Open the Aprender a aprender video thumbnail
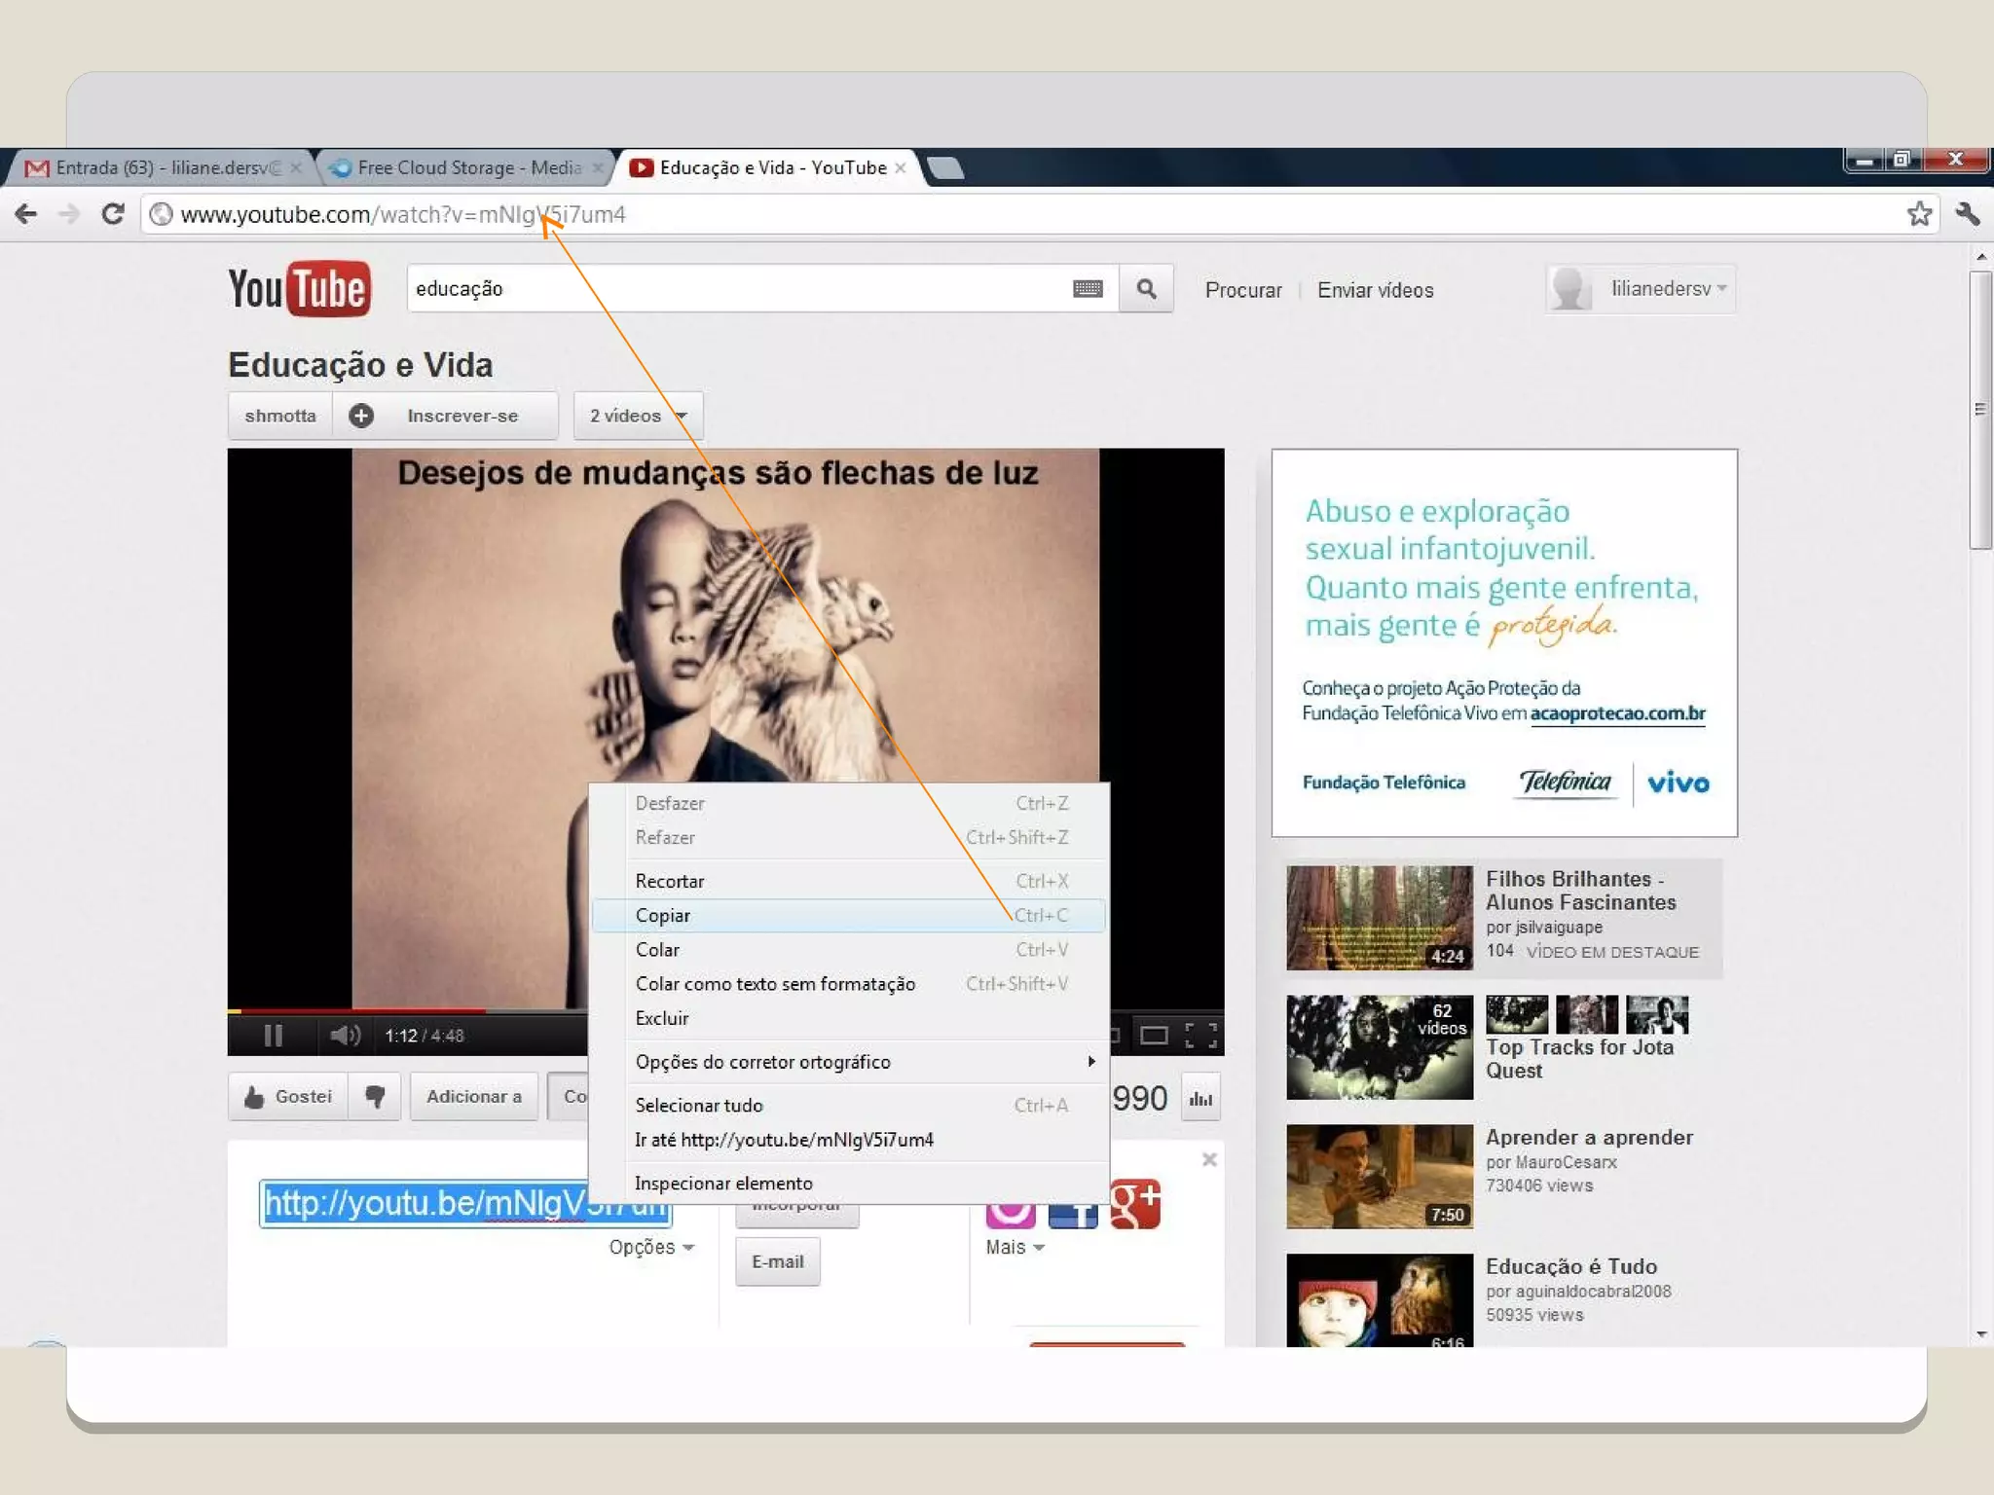Viewport: 1994px width, 1495px height. [1379, 1177]
